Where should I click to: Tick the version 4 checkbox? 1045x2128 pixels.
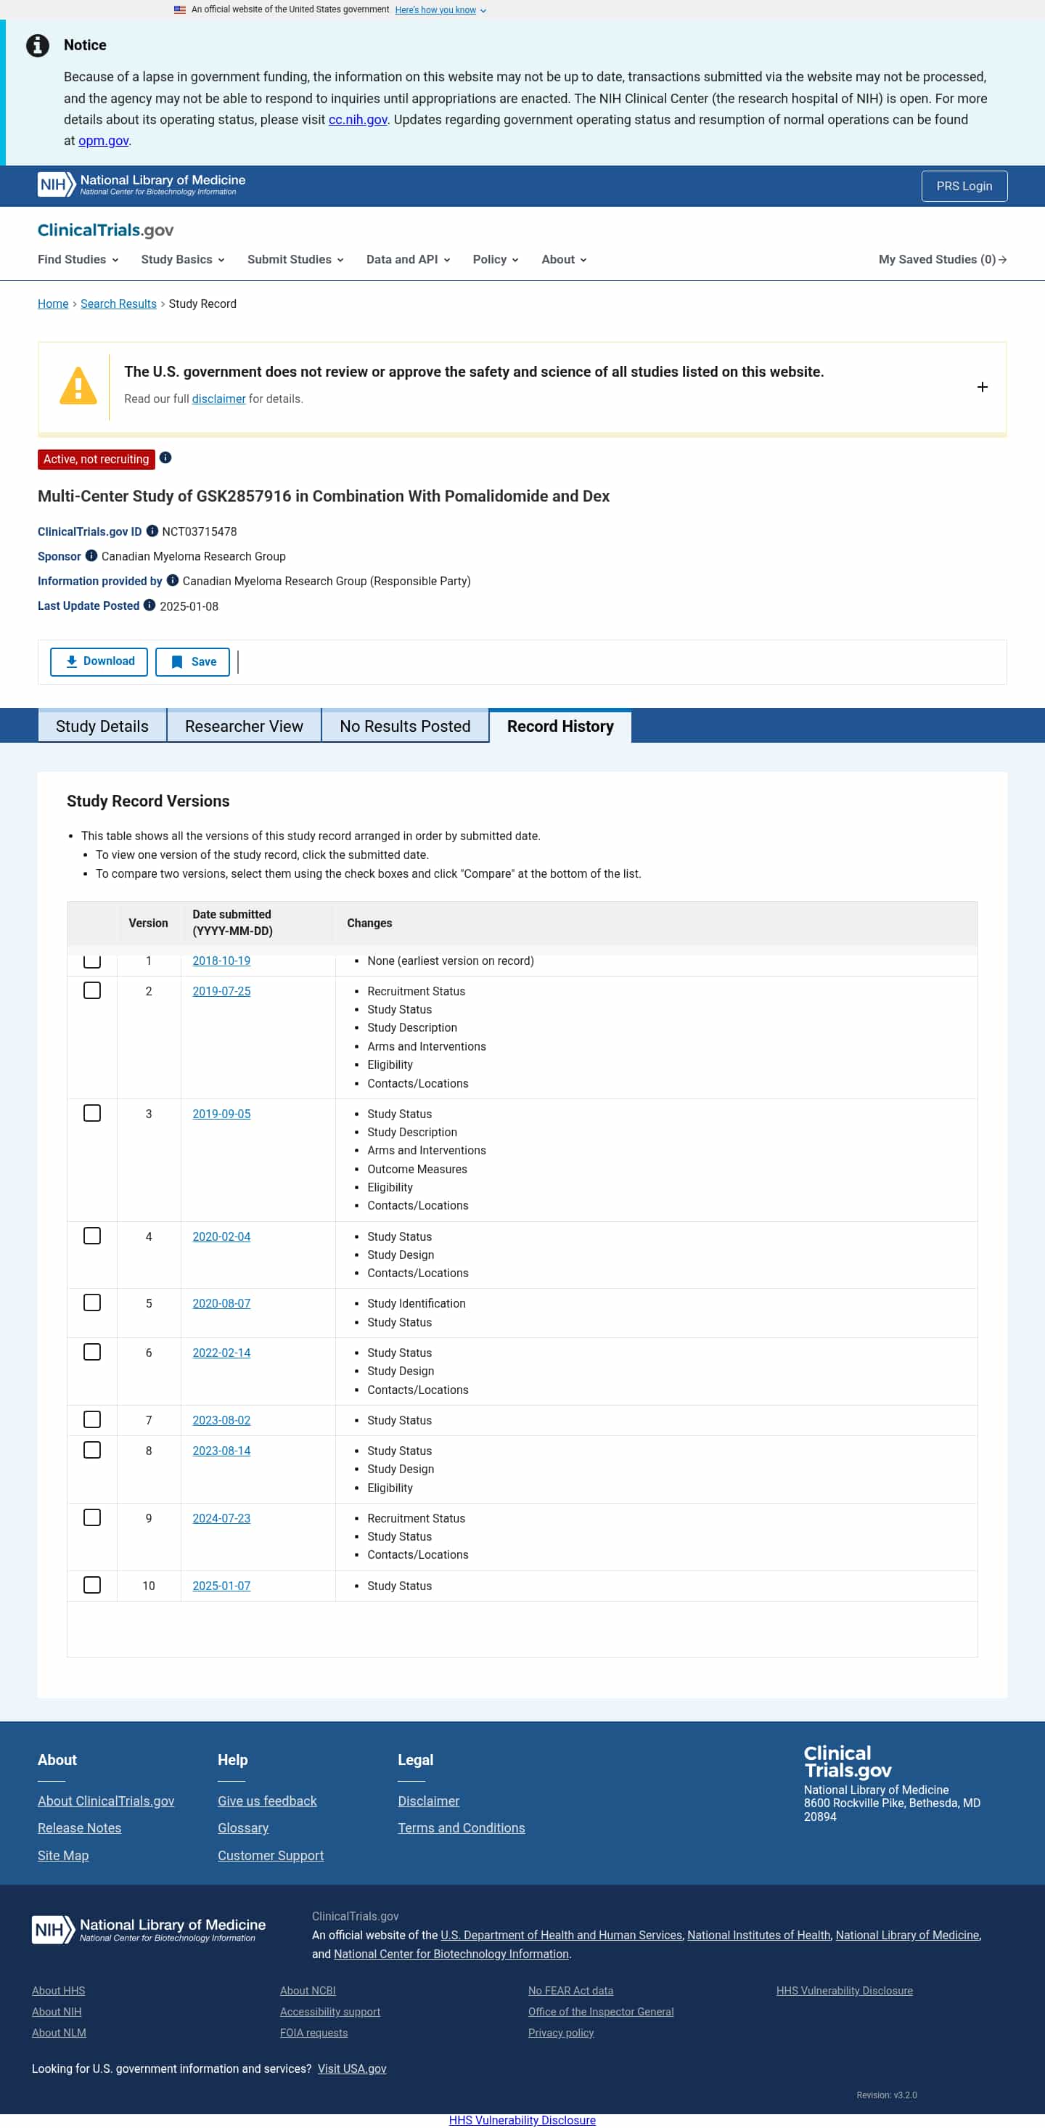click(92, 1236)
